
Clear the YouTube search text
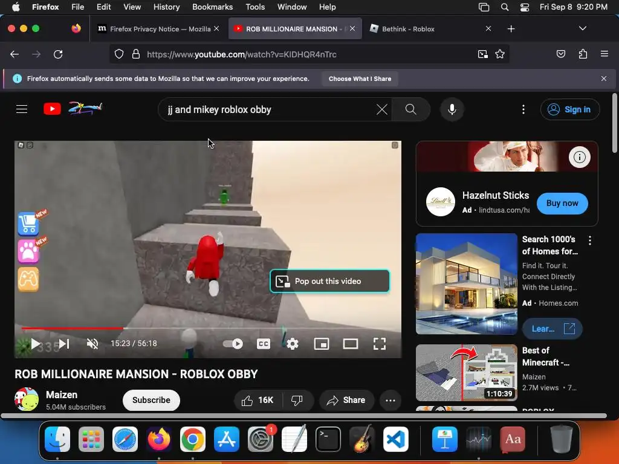(382, 109)
